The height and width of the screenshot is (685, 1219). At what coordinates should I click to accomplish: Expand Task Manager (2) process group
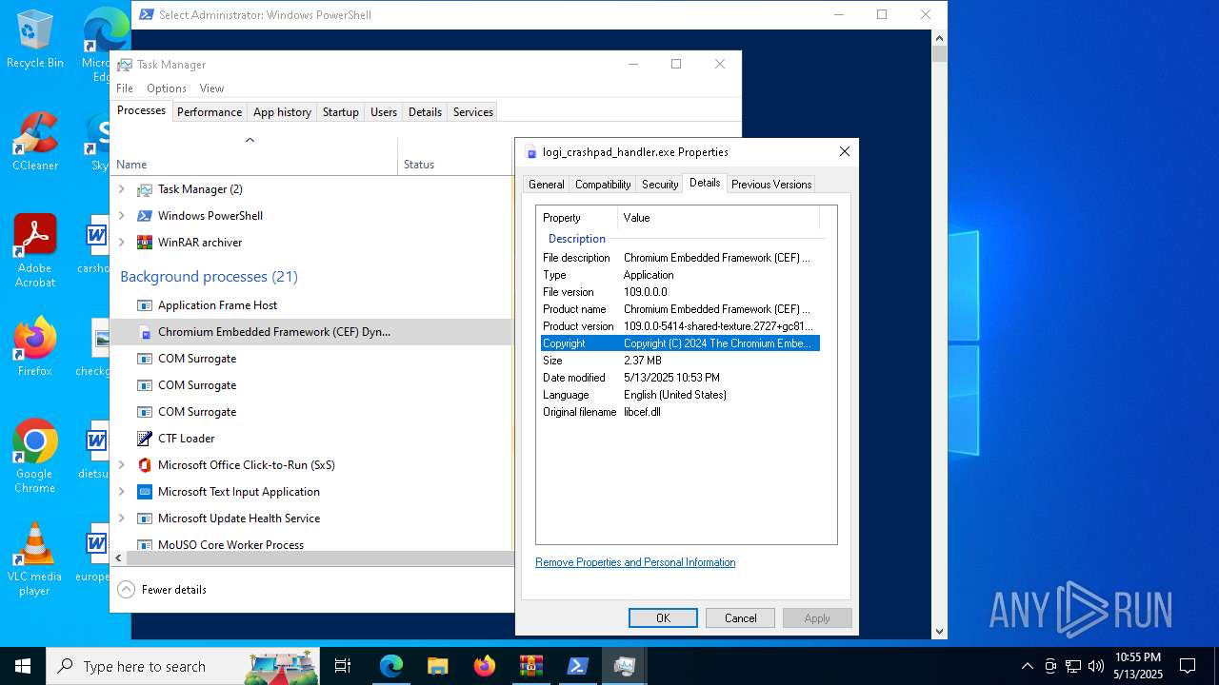(x=121, y=189)
